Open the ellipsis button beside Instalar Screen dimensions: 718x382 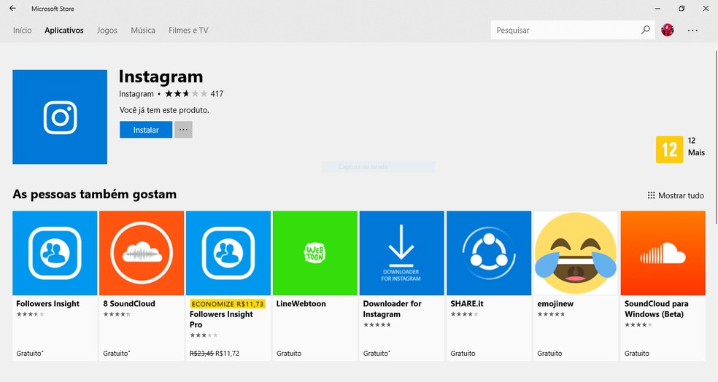[183, 130]
